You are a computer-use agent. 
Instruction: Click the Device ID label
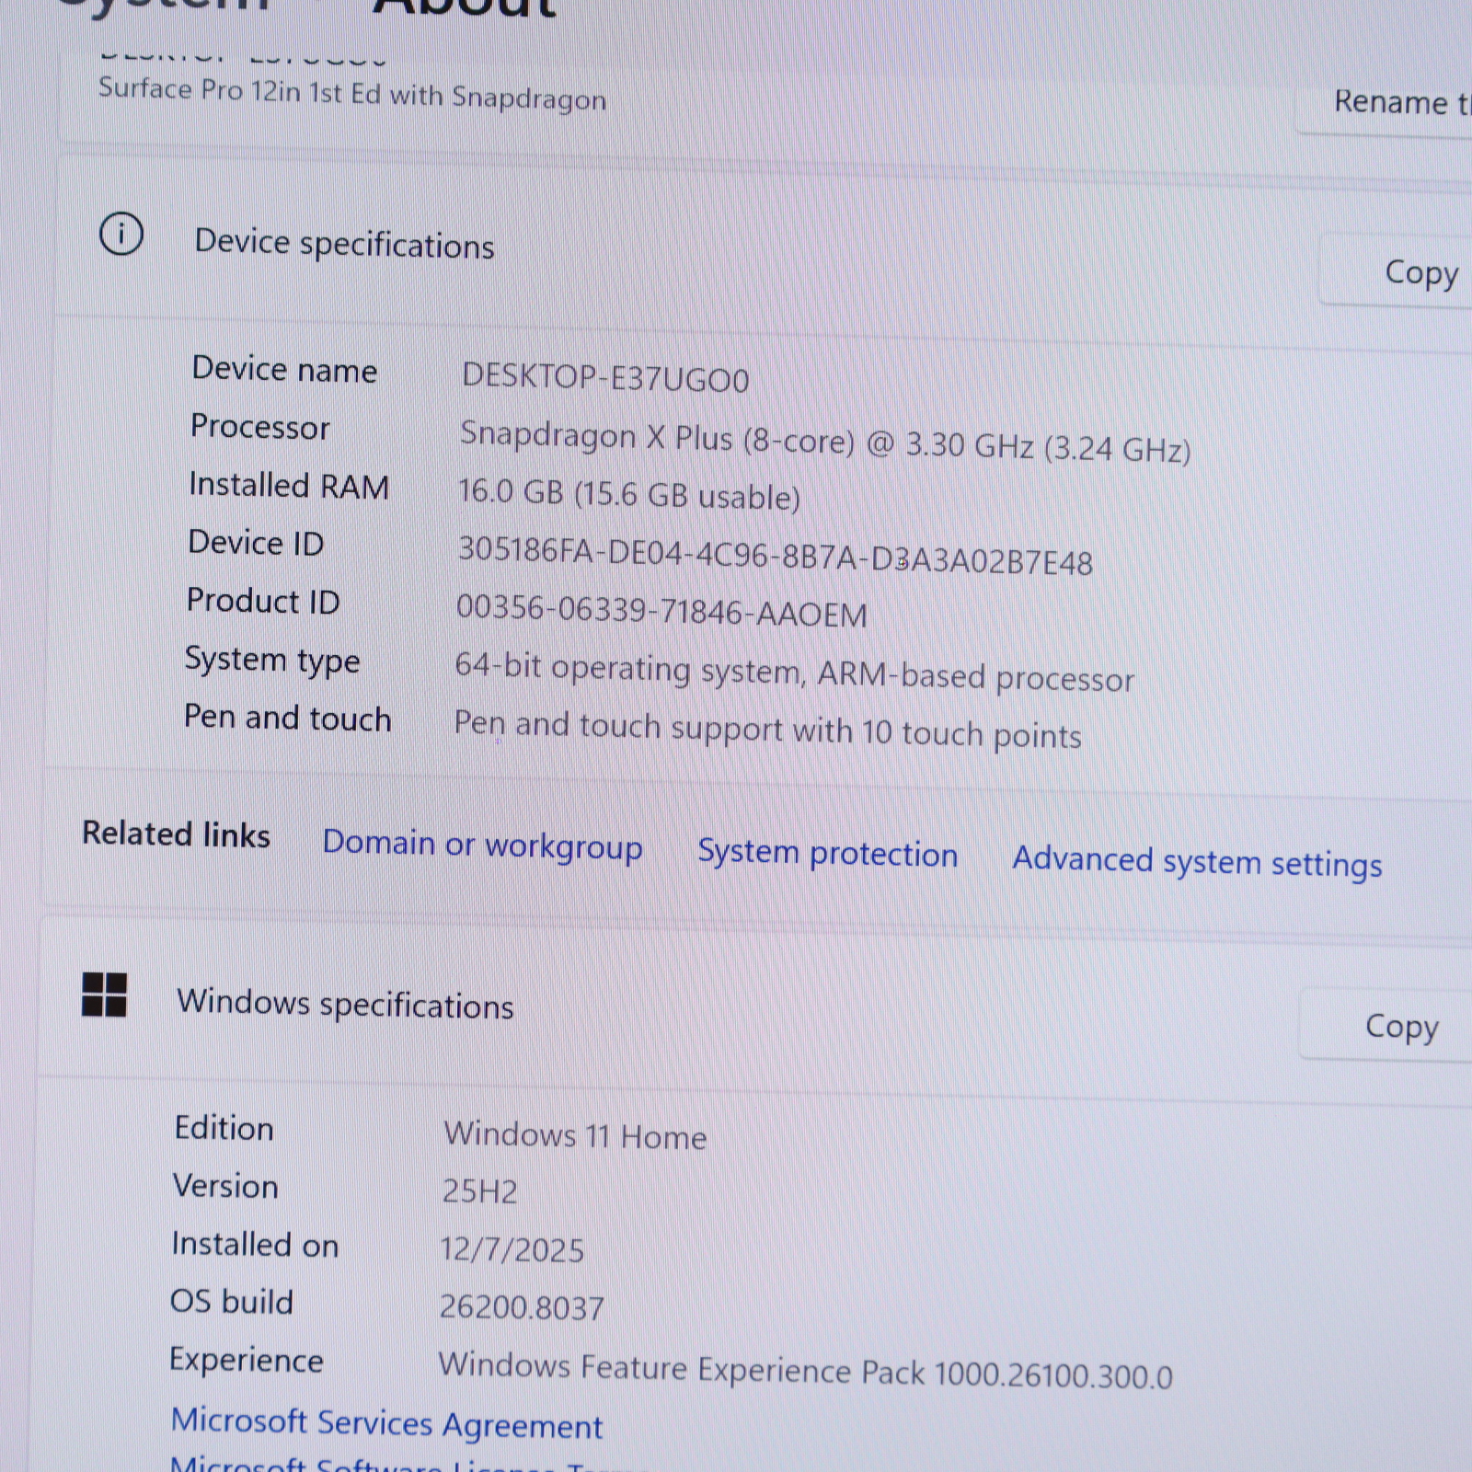(256, 543)
